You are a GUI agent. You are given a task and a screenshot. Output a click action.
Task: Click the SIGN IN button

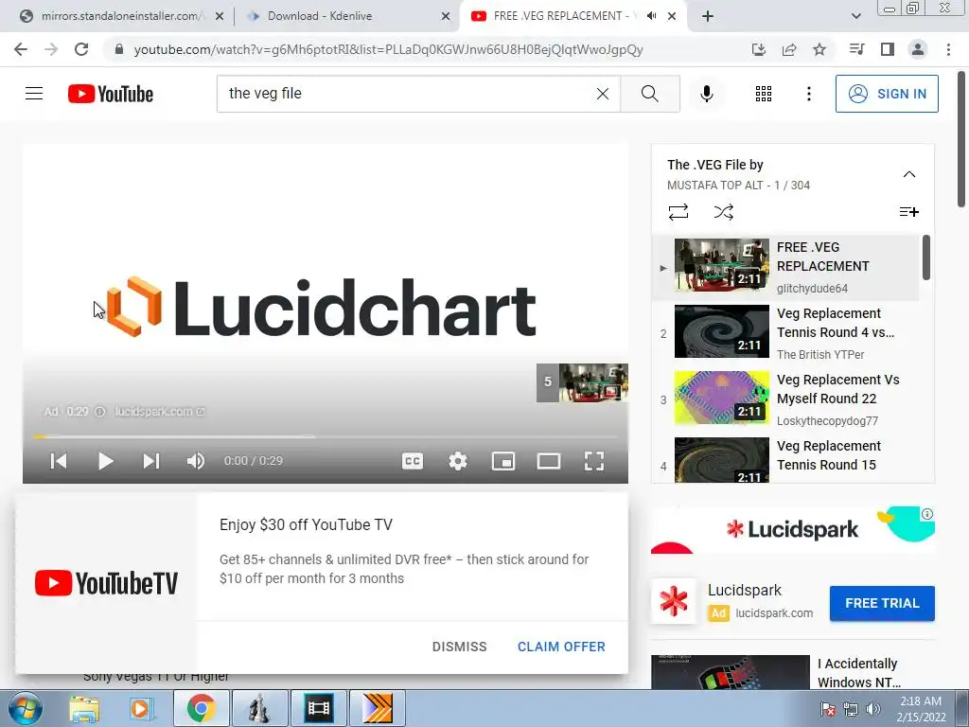pyautogui.click(x=887, y=94)
